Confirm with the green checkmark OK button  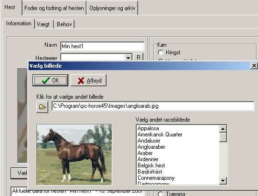[50, 80]
